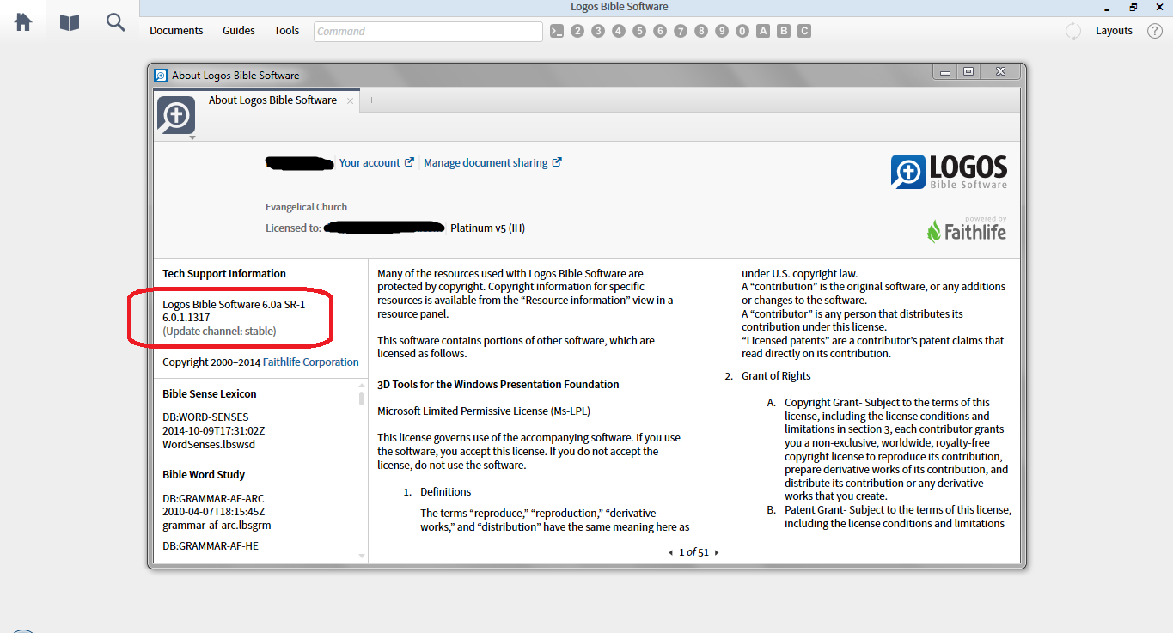Click shortcut number 0 icon

pos(742,31)
